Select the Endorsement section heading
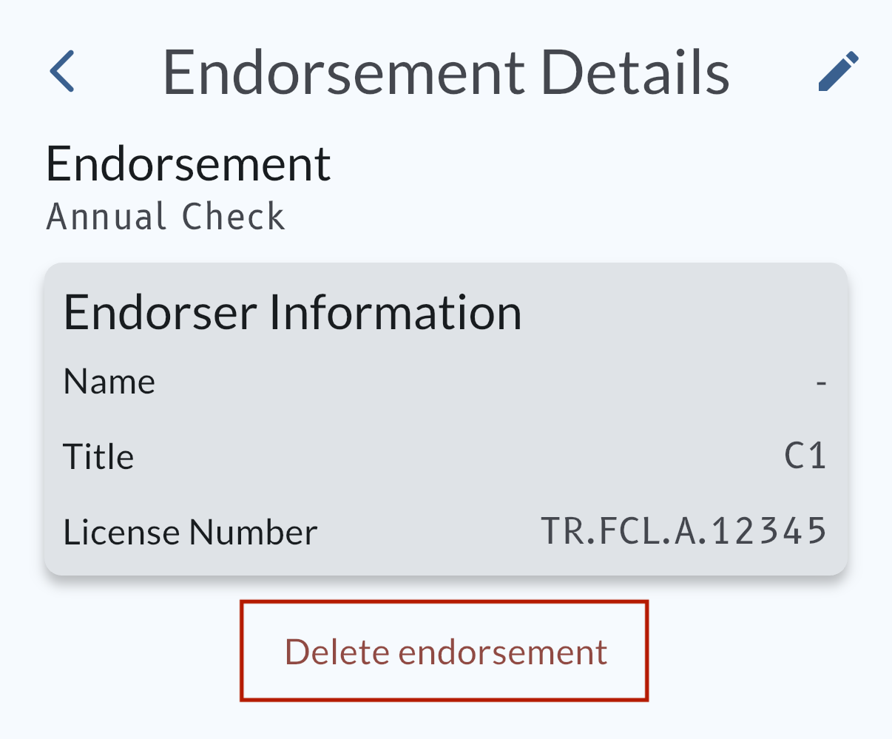This screenshot has width=892, height=739. [x=188, y=164]
